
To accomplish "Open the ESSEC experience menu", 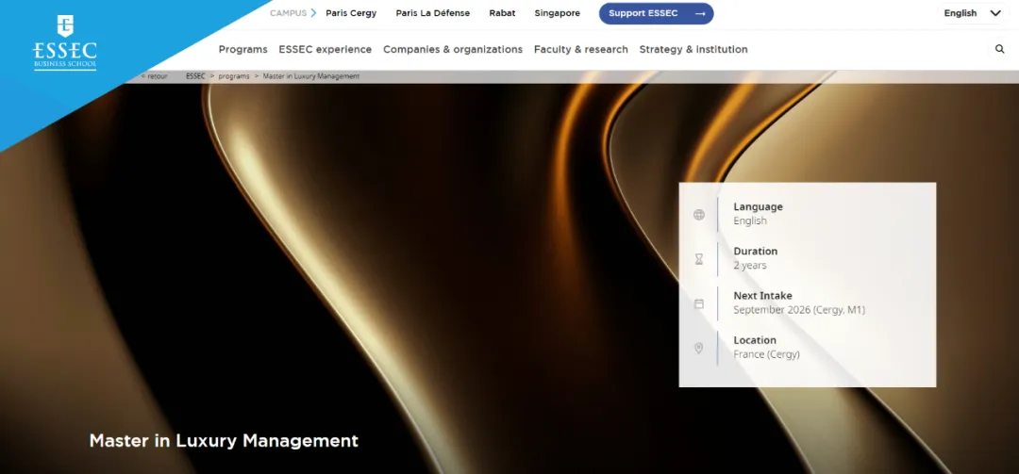I will [x=325, y=49].
